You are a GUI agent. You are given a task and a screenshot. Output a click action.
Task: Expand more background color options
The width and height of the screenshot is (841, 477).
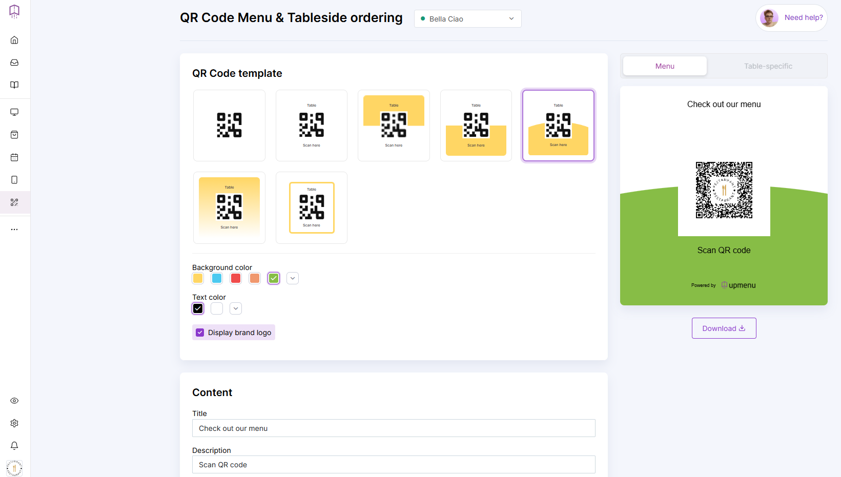point(293,278)
